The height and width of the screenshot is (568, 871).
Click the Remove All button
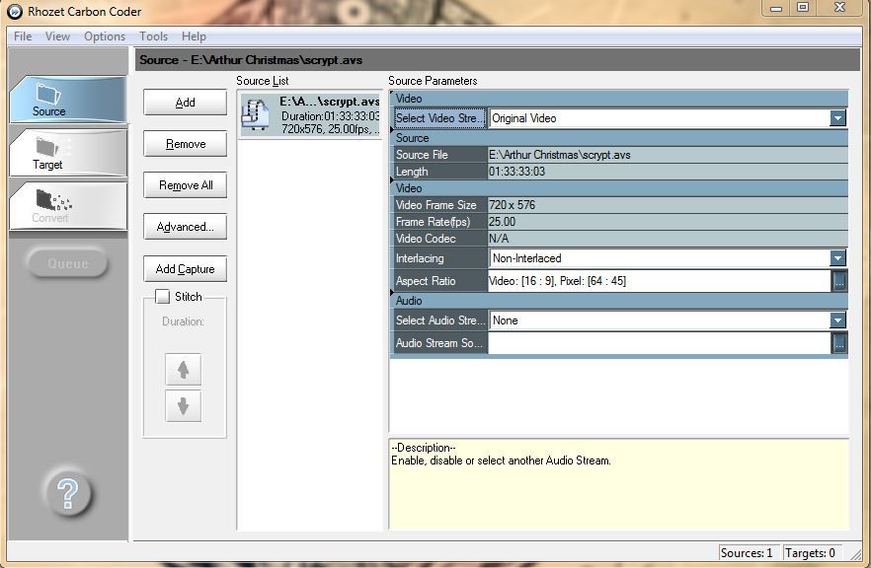pyautogui.click(x=185, y=185)
